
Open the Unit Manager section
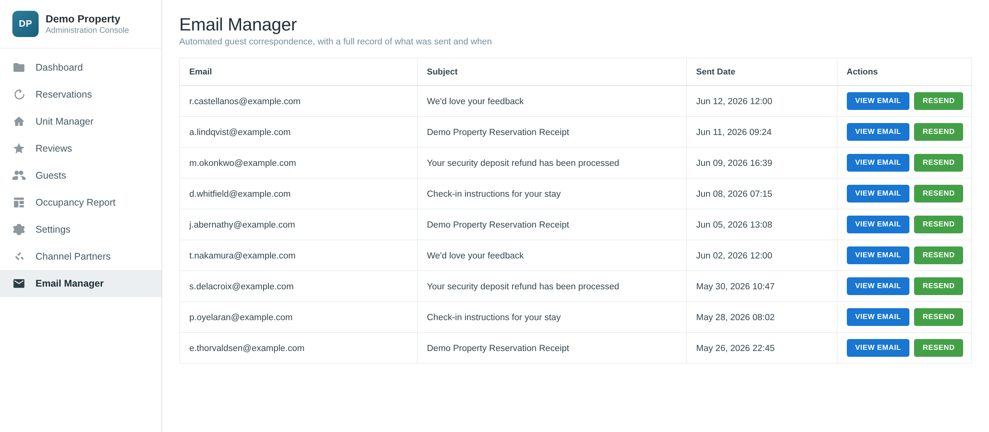pos(81,121)
